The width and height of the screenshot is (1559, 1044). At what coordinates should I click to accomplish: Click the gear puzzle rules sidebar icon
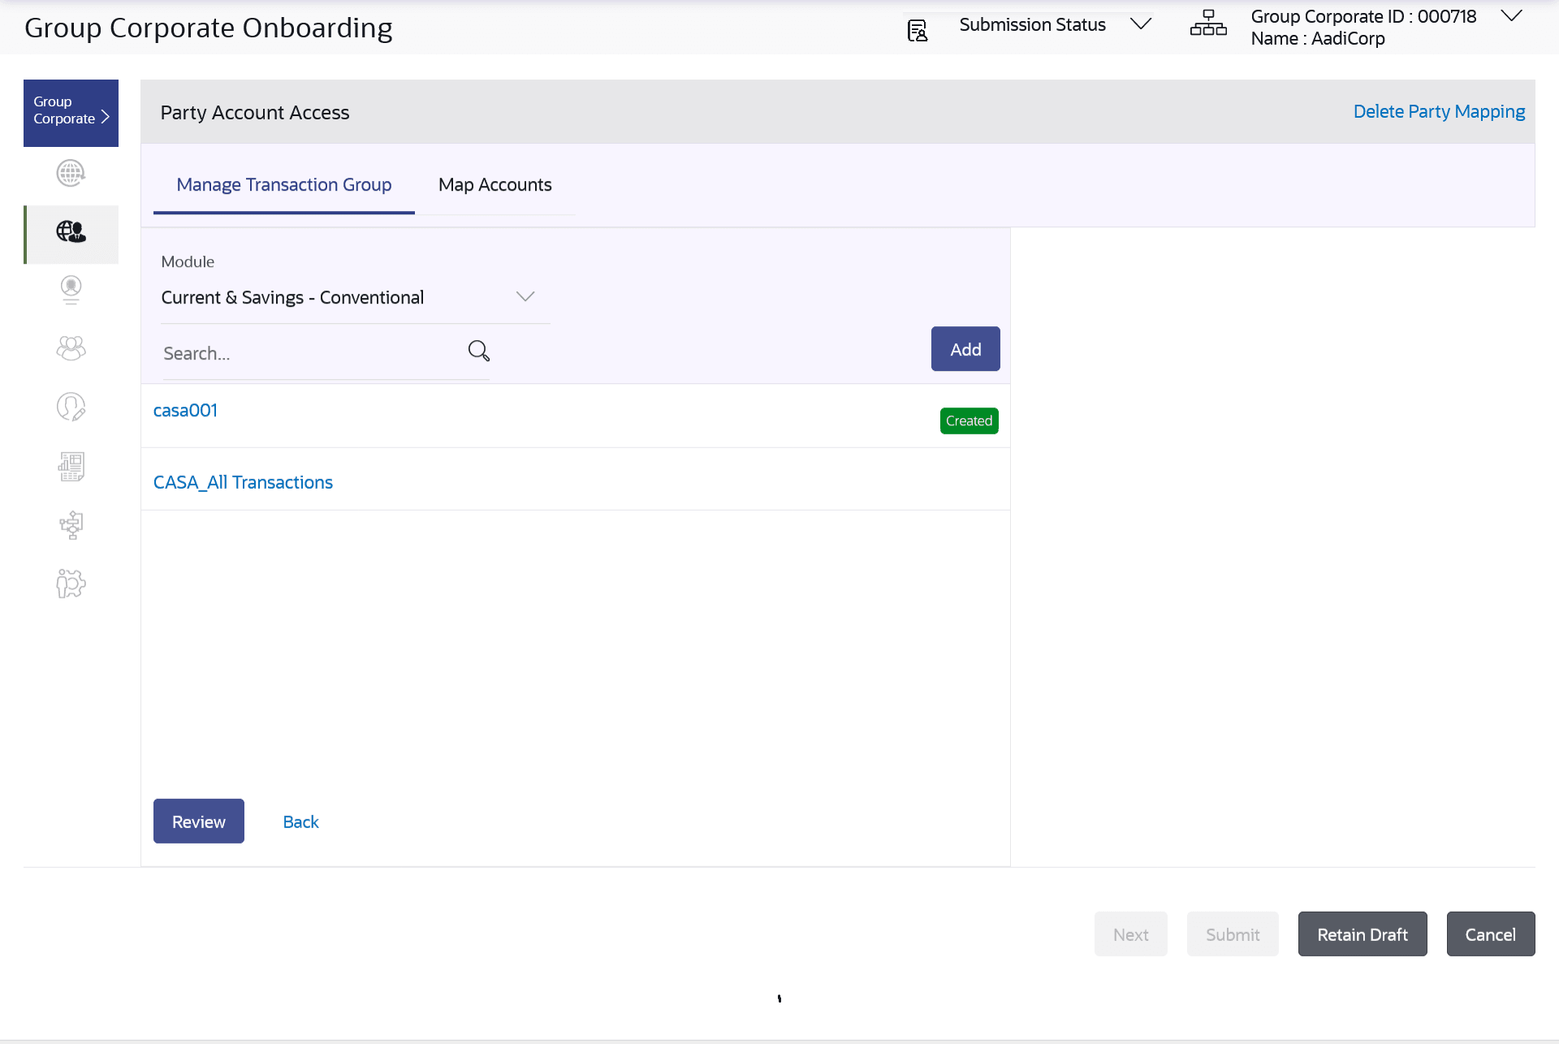click(x=71, y=583)
